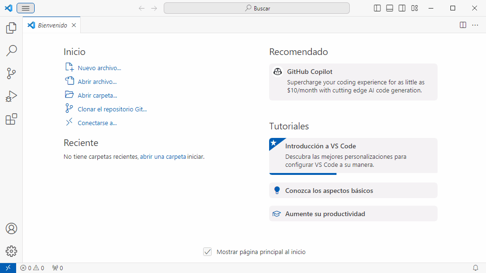Click the Buscar command center box
The image size is (486, 273).
pos(257,8)
